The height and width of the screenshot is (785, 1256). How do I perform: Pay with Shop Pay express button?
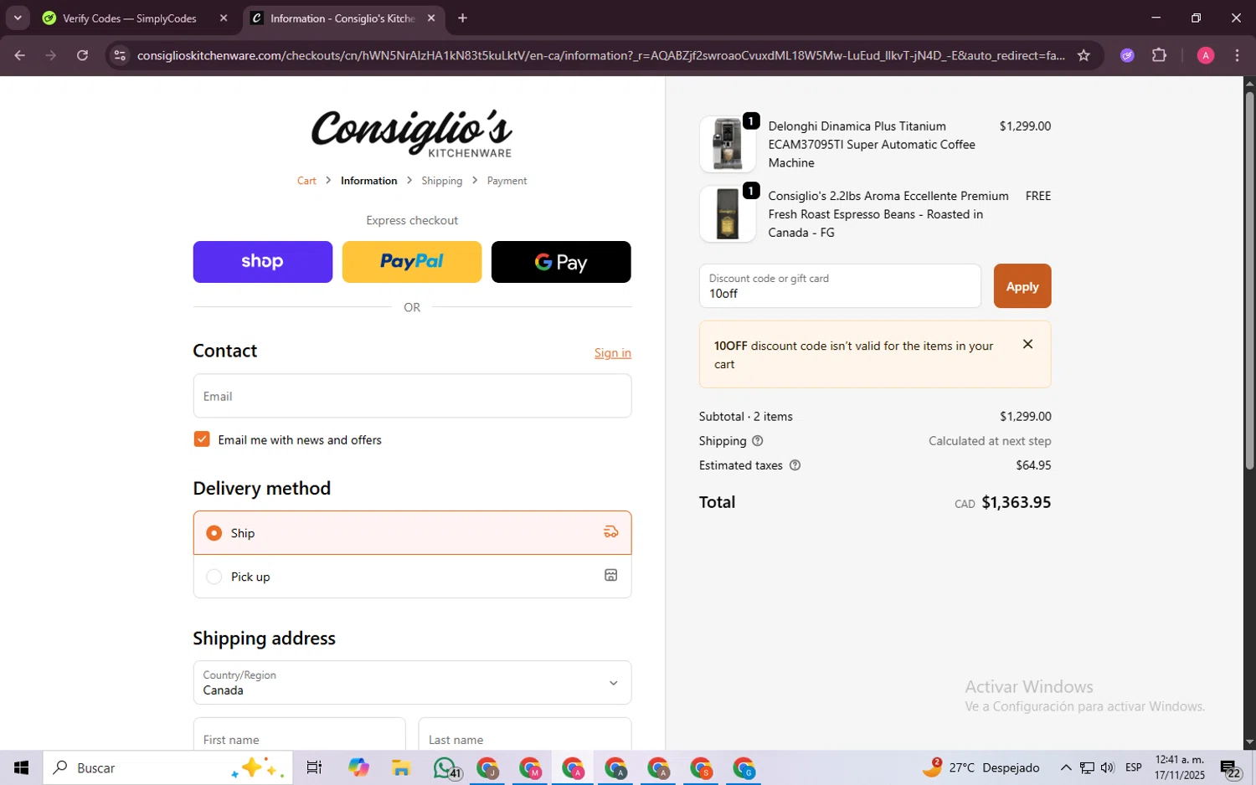[x=262, y=262]
